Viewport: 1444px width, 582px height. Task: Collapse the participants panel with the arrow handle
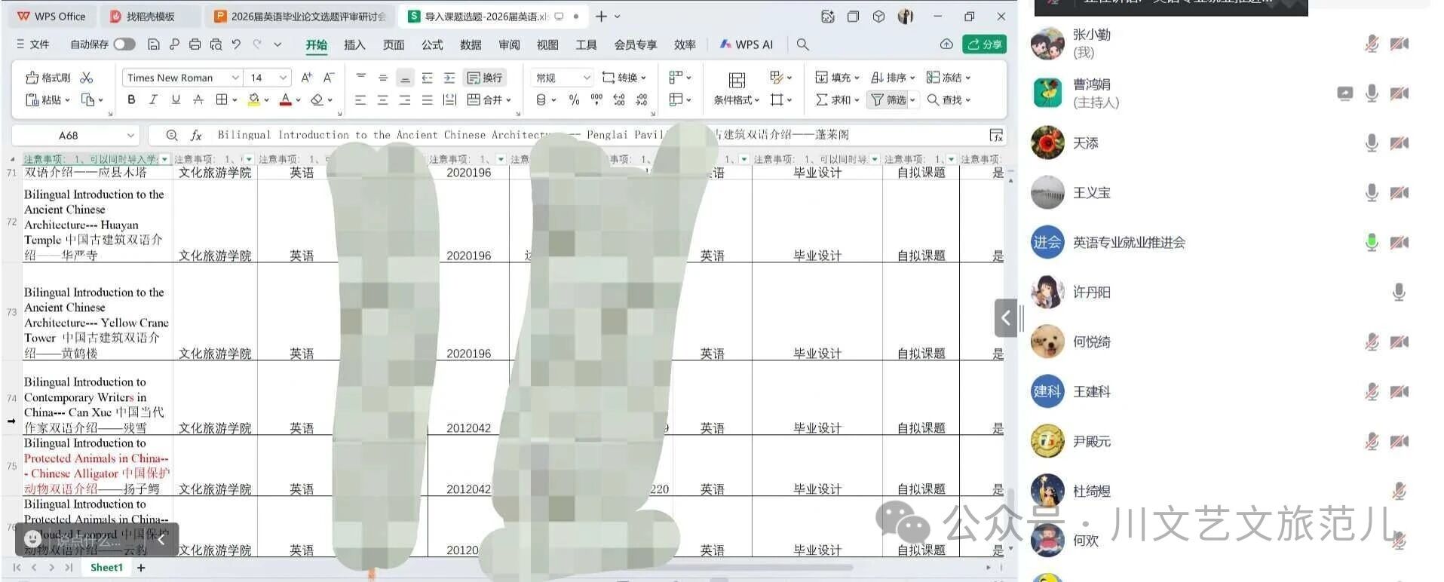1005,318
